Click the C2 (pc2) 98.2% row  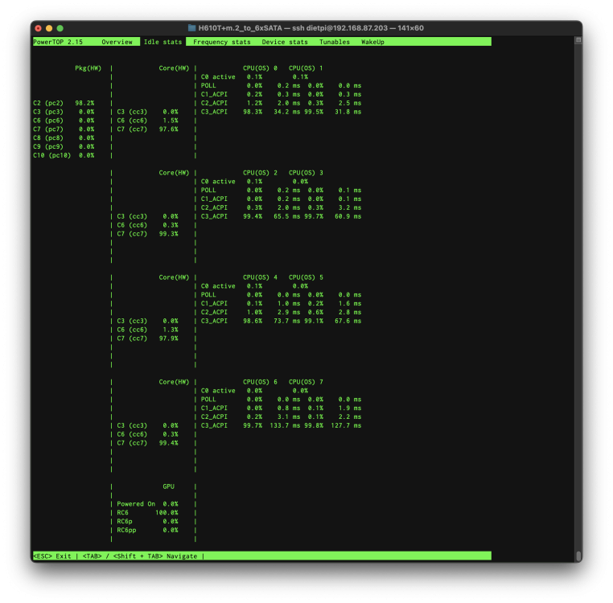64,103
